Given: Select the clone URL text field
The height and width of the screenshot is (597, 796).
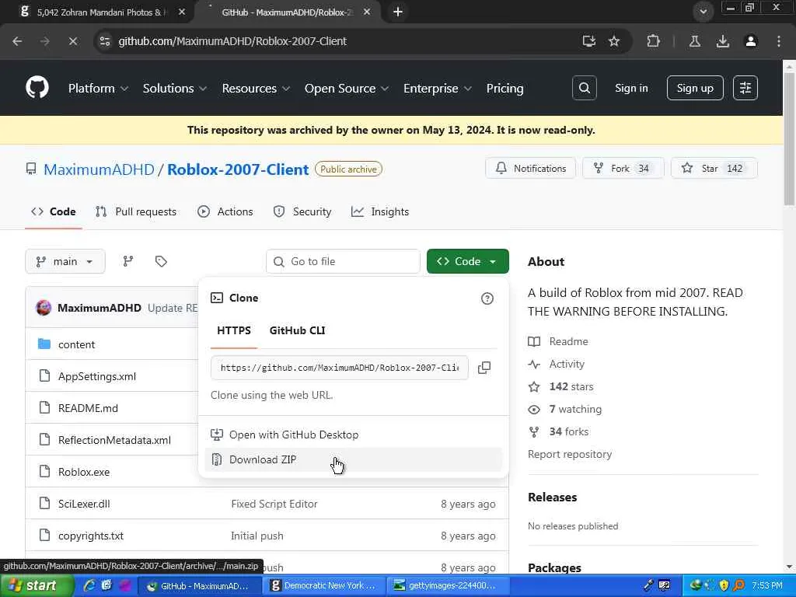Looking at the screenshot, I should tap(339, 368).
